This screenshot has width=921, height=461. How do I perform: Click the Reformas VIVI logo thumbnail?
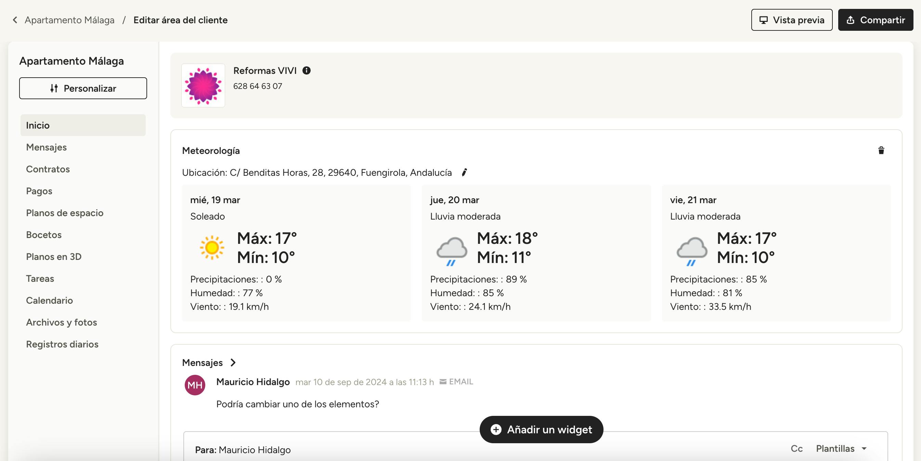point(203,85)
